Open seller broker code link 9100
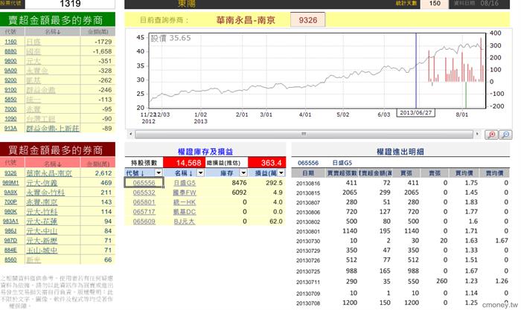 pyautogui.click(x=10, y=90)
